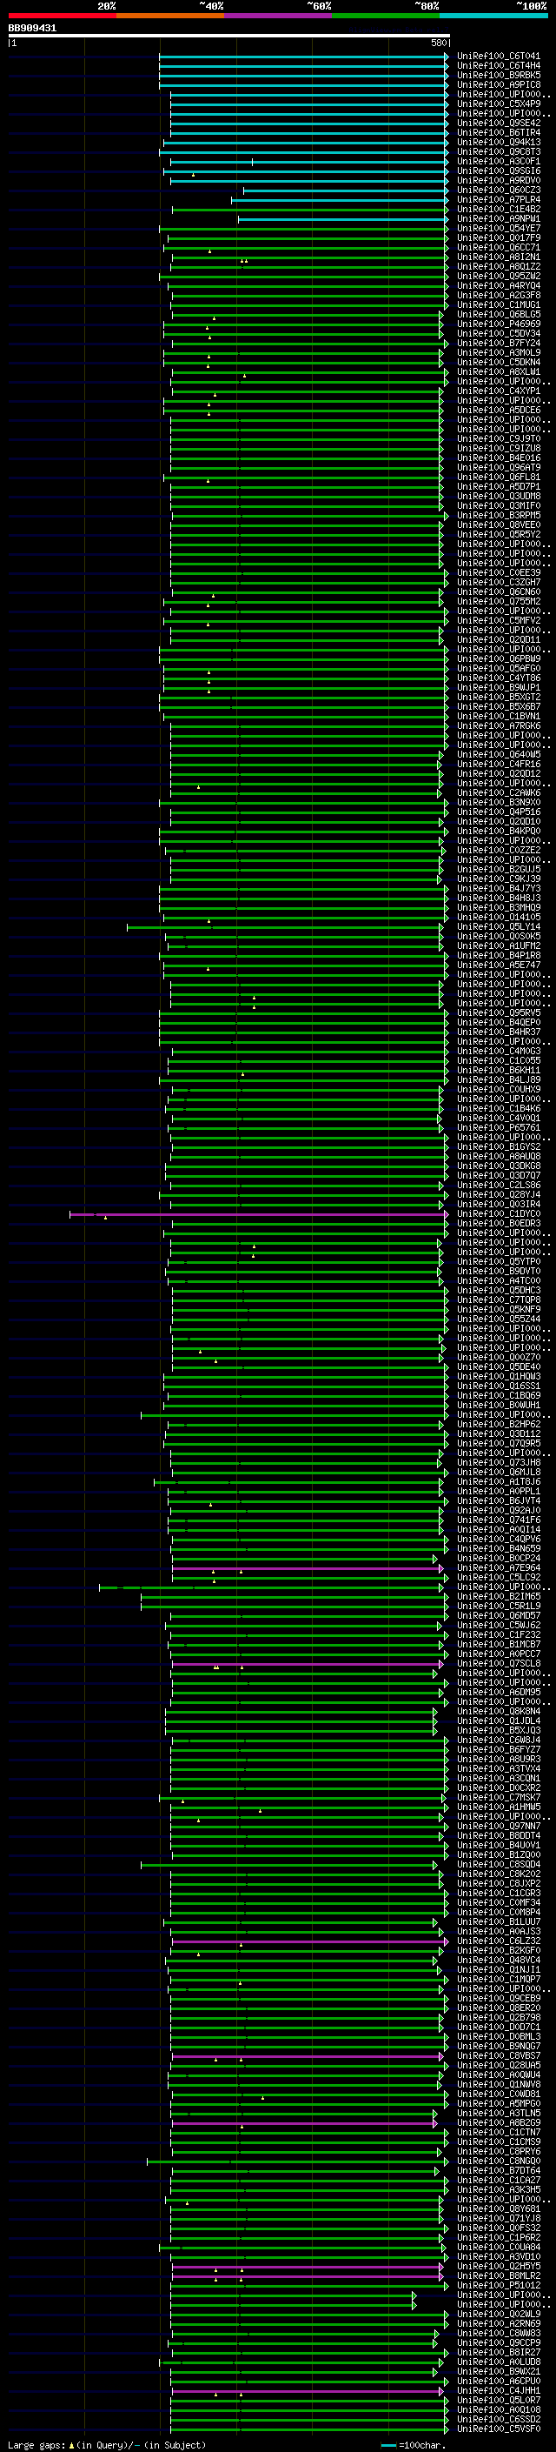Select hit label UniRef100_C1E4B2
556x2452 pixels.
(x=498, y=210)
